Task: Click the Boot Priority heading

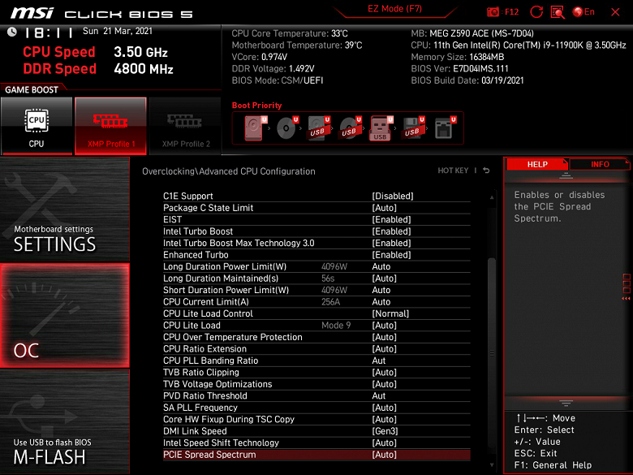Action: (256, 106)
